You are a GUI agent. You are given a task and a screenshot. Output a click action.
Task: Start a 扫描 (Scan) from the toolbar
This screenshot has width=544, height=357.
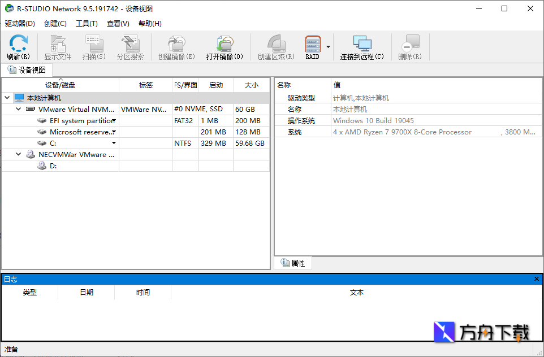94,47
